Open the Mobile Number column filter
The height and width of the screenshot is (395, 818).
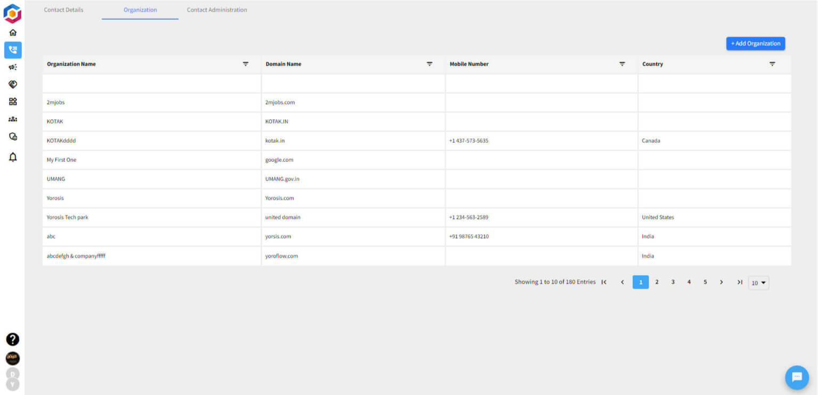tap(622, 64)
